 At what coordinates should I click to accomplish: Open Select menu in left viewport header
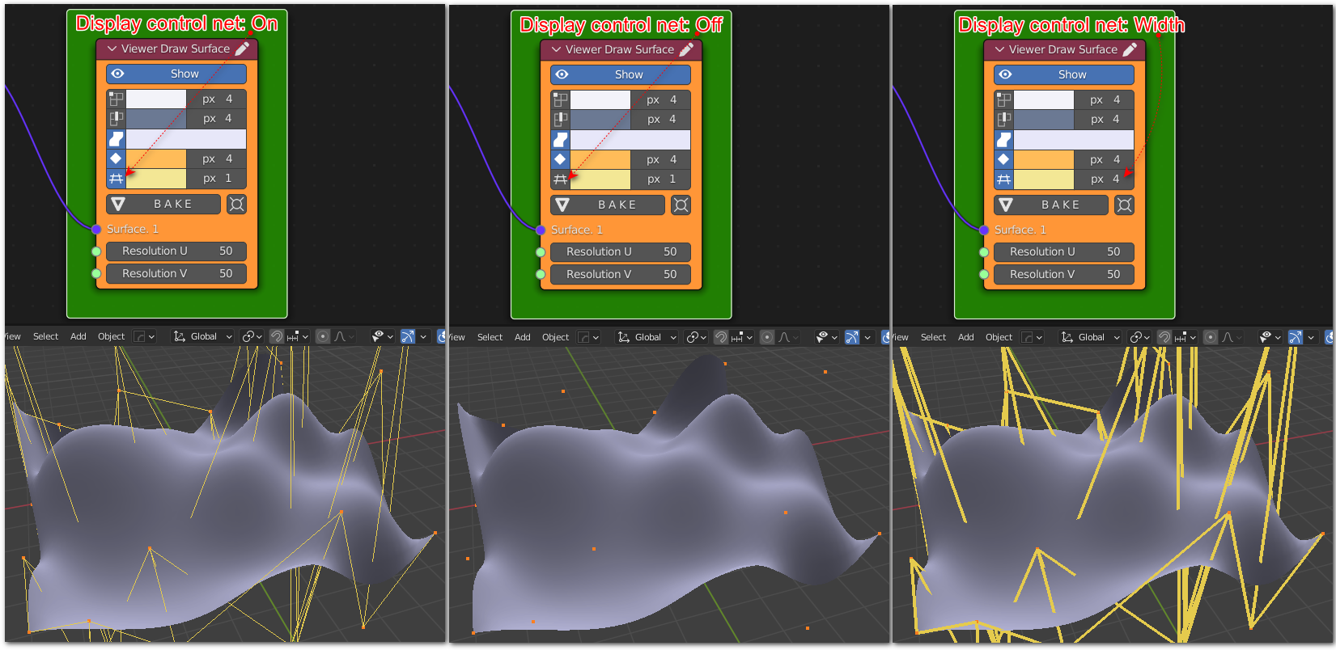[x=45, y=336]
